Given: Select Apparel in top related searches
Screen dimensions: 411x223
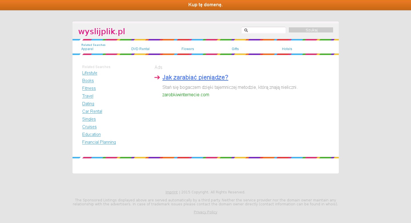Looking at the screenshot, I should [87, 49].
